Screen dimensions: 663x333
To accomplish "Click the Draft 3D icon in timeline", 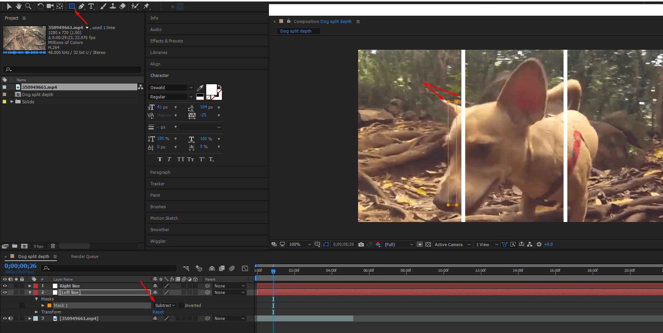I will pos(199,268).
